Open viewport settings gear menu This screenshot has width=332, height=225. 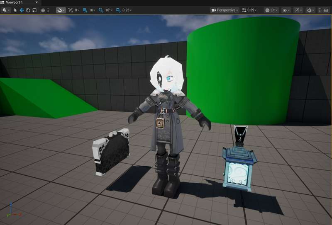(310, 10)
